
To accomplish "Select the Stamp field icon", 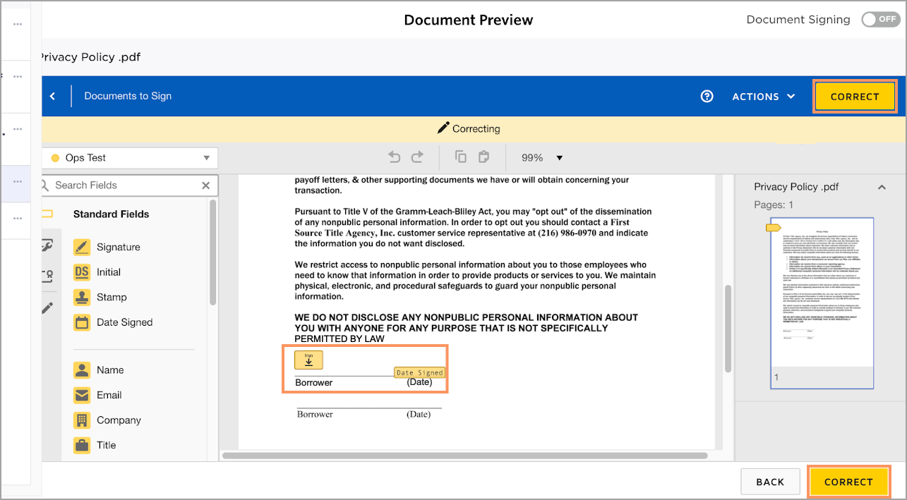I will [x=82, y=297].
